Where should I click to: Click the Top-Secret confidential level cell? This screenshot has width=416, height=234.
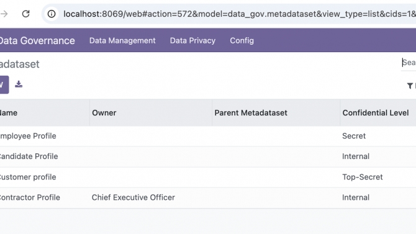pos(363,177)
